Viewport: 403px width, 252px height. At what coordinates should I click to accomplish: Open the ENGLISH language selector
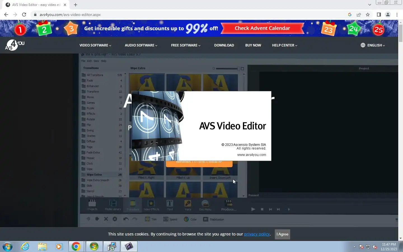point(376,45)
